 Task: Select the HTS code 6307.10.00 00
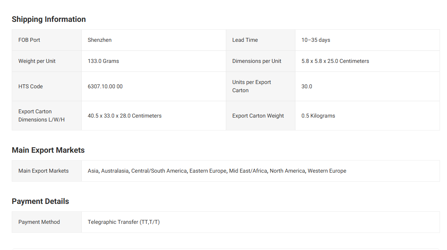[x=105, y=86]
